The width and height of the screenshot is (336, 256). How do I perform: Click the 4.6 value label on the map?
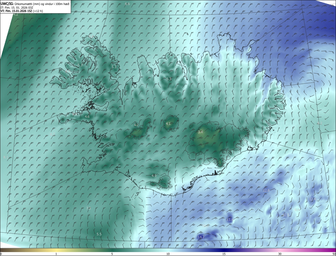(x=87, y=117)
